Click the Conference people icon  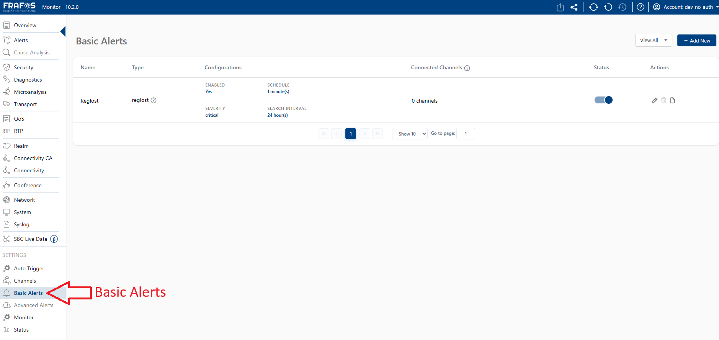coord(7,185)
